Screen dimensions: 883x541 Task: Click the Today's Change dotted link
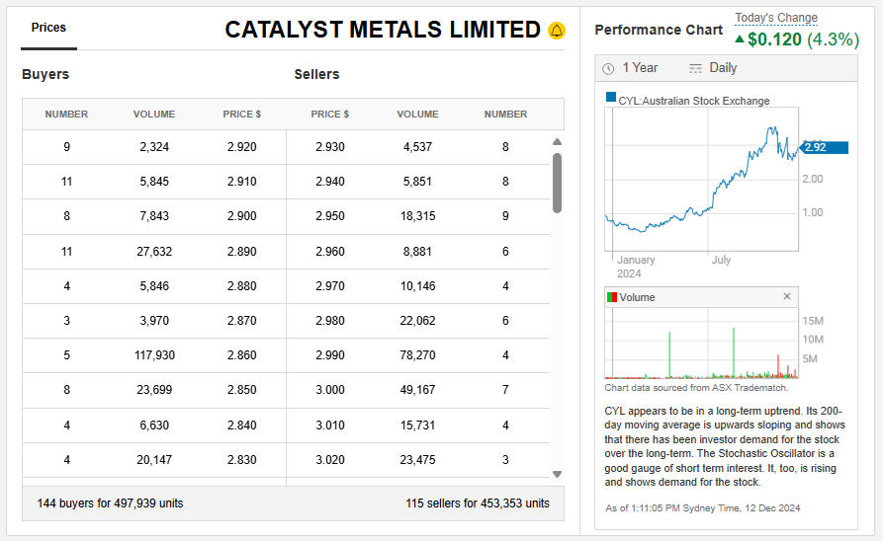(x=776, y=18)
